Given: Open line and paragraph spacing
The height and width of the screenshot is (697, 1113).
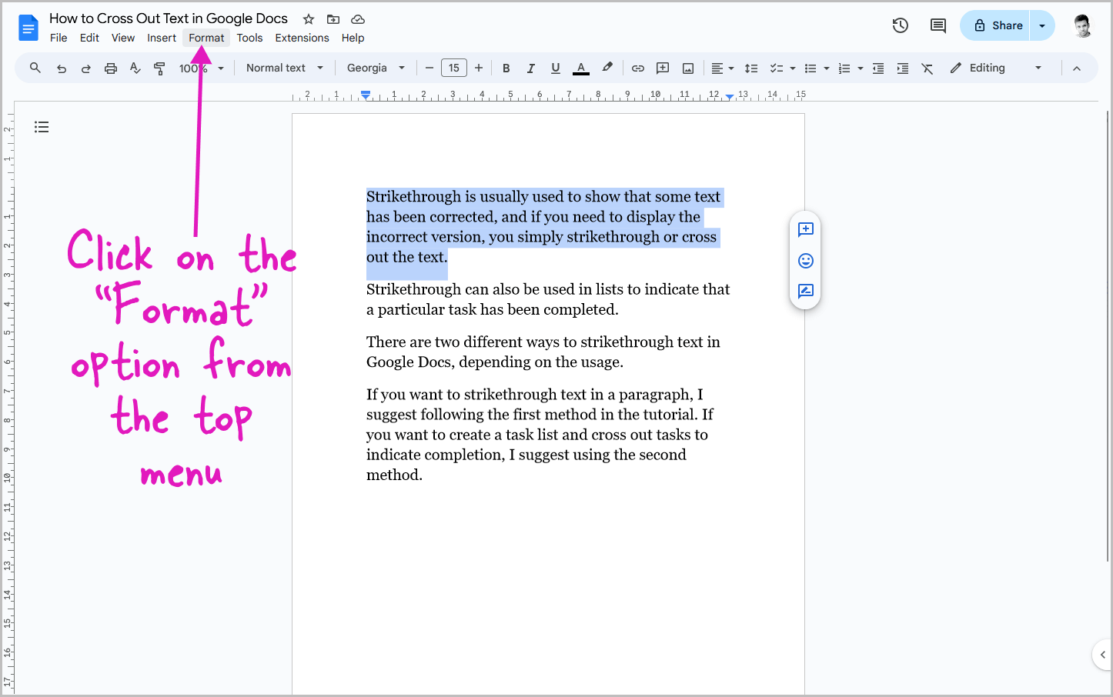Looking at the screenshot, I should 751,68.
